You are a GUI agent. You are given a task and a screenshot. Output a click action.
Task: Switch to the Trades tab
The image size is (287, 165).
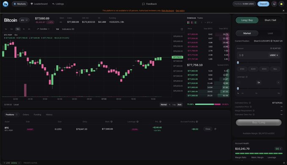[x=200, y=18]
